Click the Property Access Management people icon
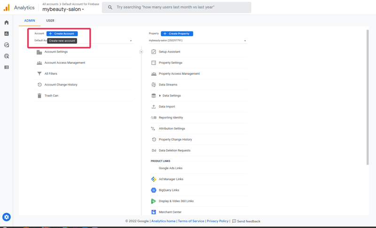 click(154, 74)
